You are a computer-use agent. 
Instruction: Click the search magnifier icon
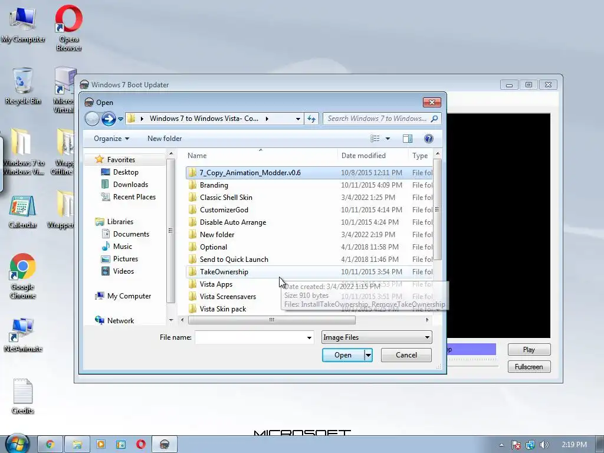pyautogui.click(x=434, y=119)
